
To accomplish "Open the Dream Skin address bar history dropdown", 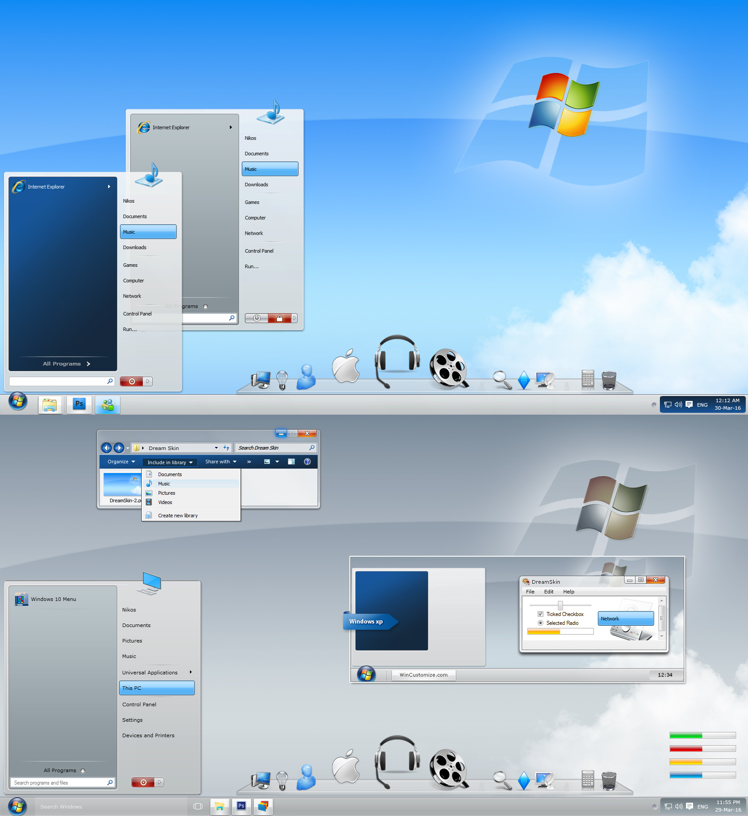I will click(x=216, y=448).
